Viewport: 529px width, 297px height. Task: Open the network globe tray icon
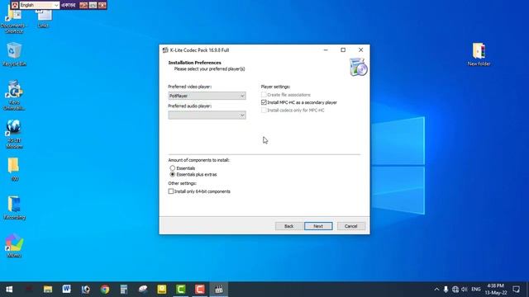click(x=455, y=290)
